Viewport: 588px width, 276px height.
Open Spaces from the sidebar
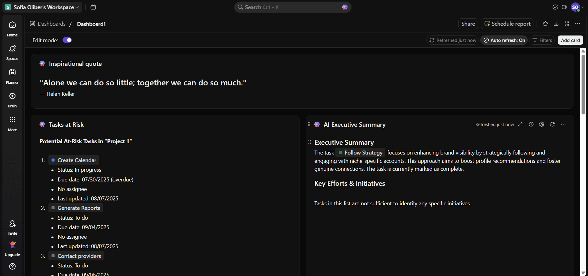click(12, 52)
